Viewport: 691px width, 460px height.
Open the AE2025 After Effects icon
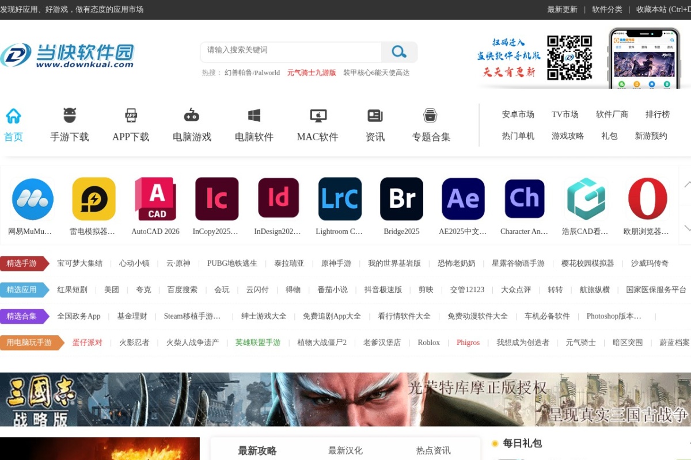click(463, 199)
